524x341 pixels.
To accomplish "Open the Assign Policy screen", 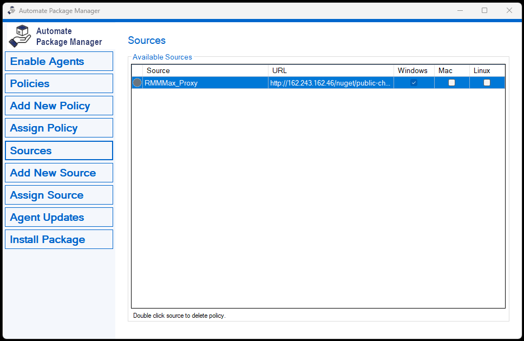I will coord(58,128).
